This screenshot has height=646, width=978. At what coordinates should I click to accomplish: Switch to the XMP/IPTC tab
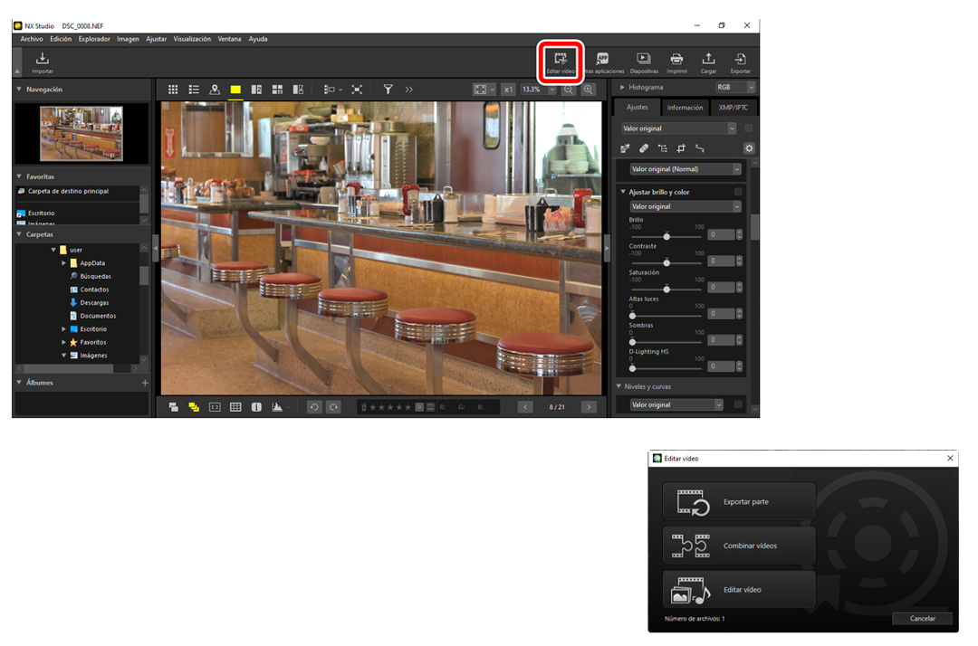[733, 107]
